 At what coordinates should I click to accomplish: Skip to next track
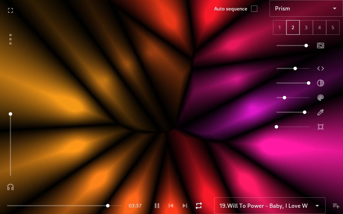(x=185, y=206)
